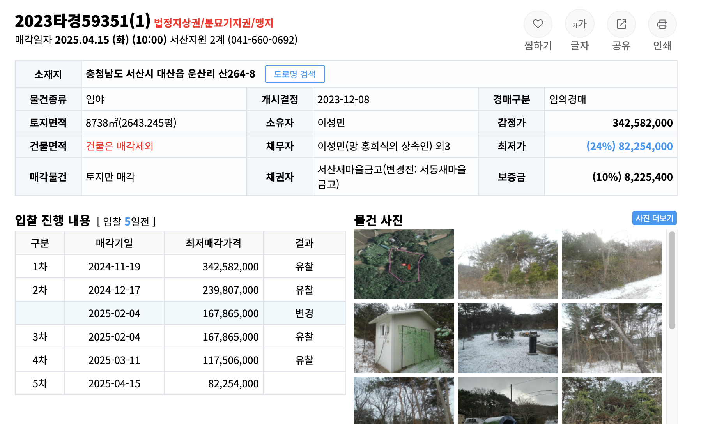Click the heart 찜하기 favorite icon
The image size is (701, 438).
[x=538, y=24]
